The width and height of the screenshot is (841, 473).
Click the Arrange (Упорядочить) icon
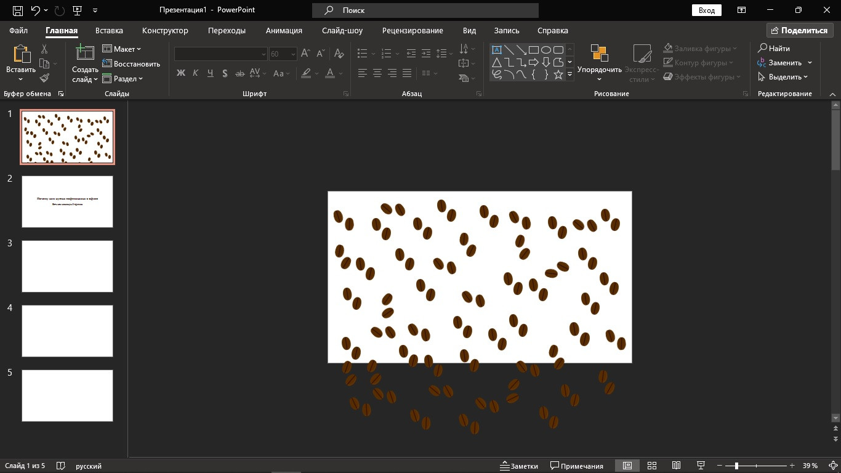599,54
